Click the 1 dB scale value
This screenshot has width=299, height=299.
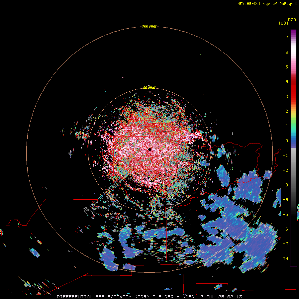pos(287,126)
